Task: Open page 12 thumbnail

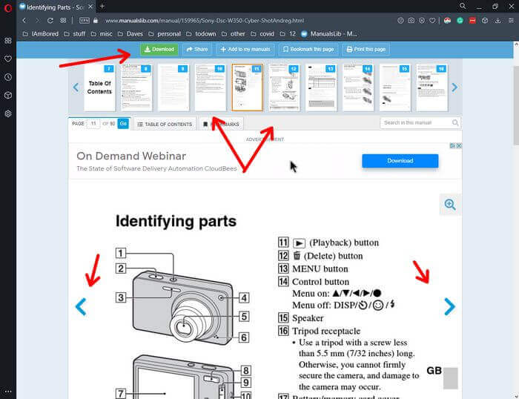Action: [284, 88]
